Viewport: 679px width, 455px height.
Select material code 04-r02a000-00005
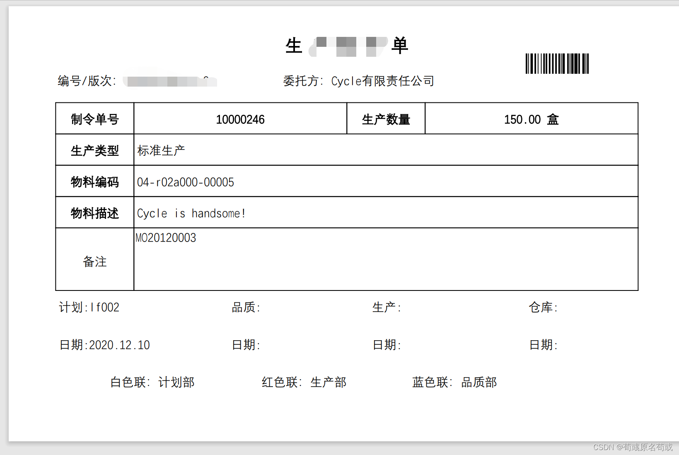pyautogui.click(x=186, y=182)
